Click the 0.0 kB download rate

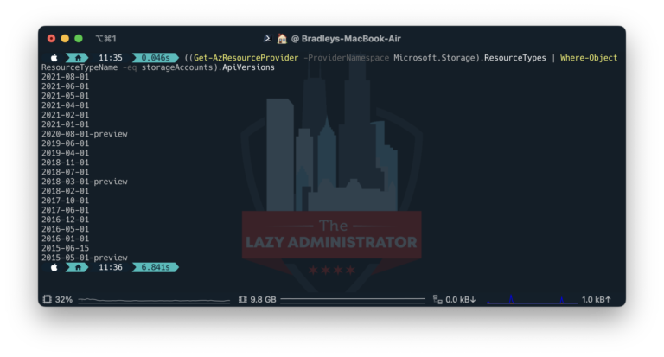coord(461,299)
